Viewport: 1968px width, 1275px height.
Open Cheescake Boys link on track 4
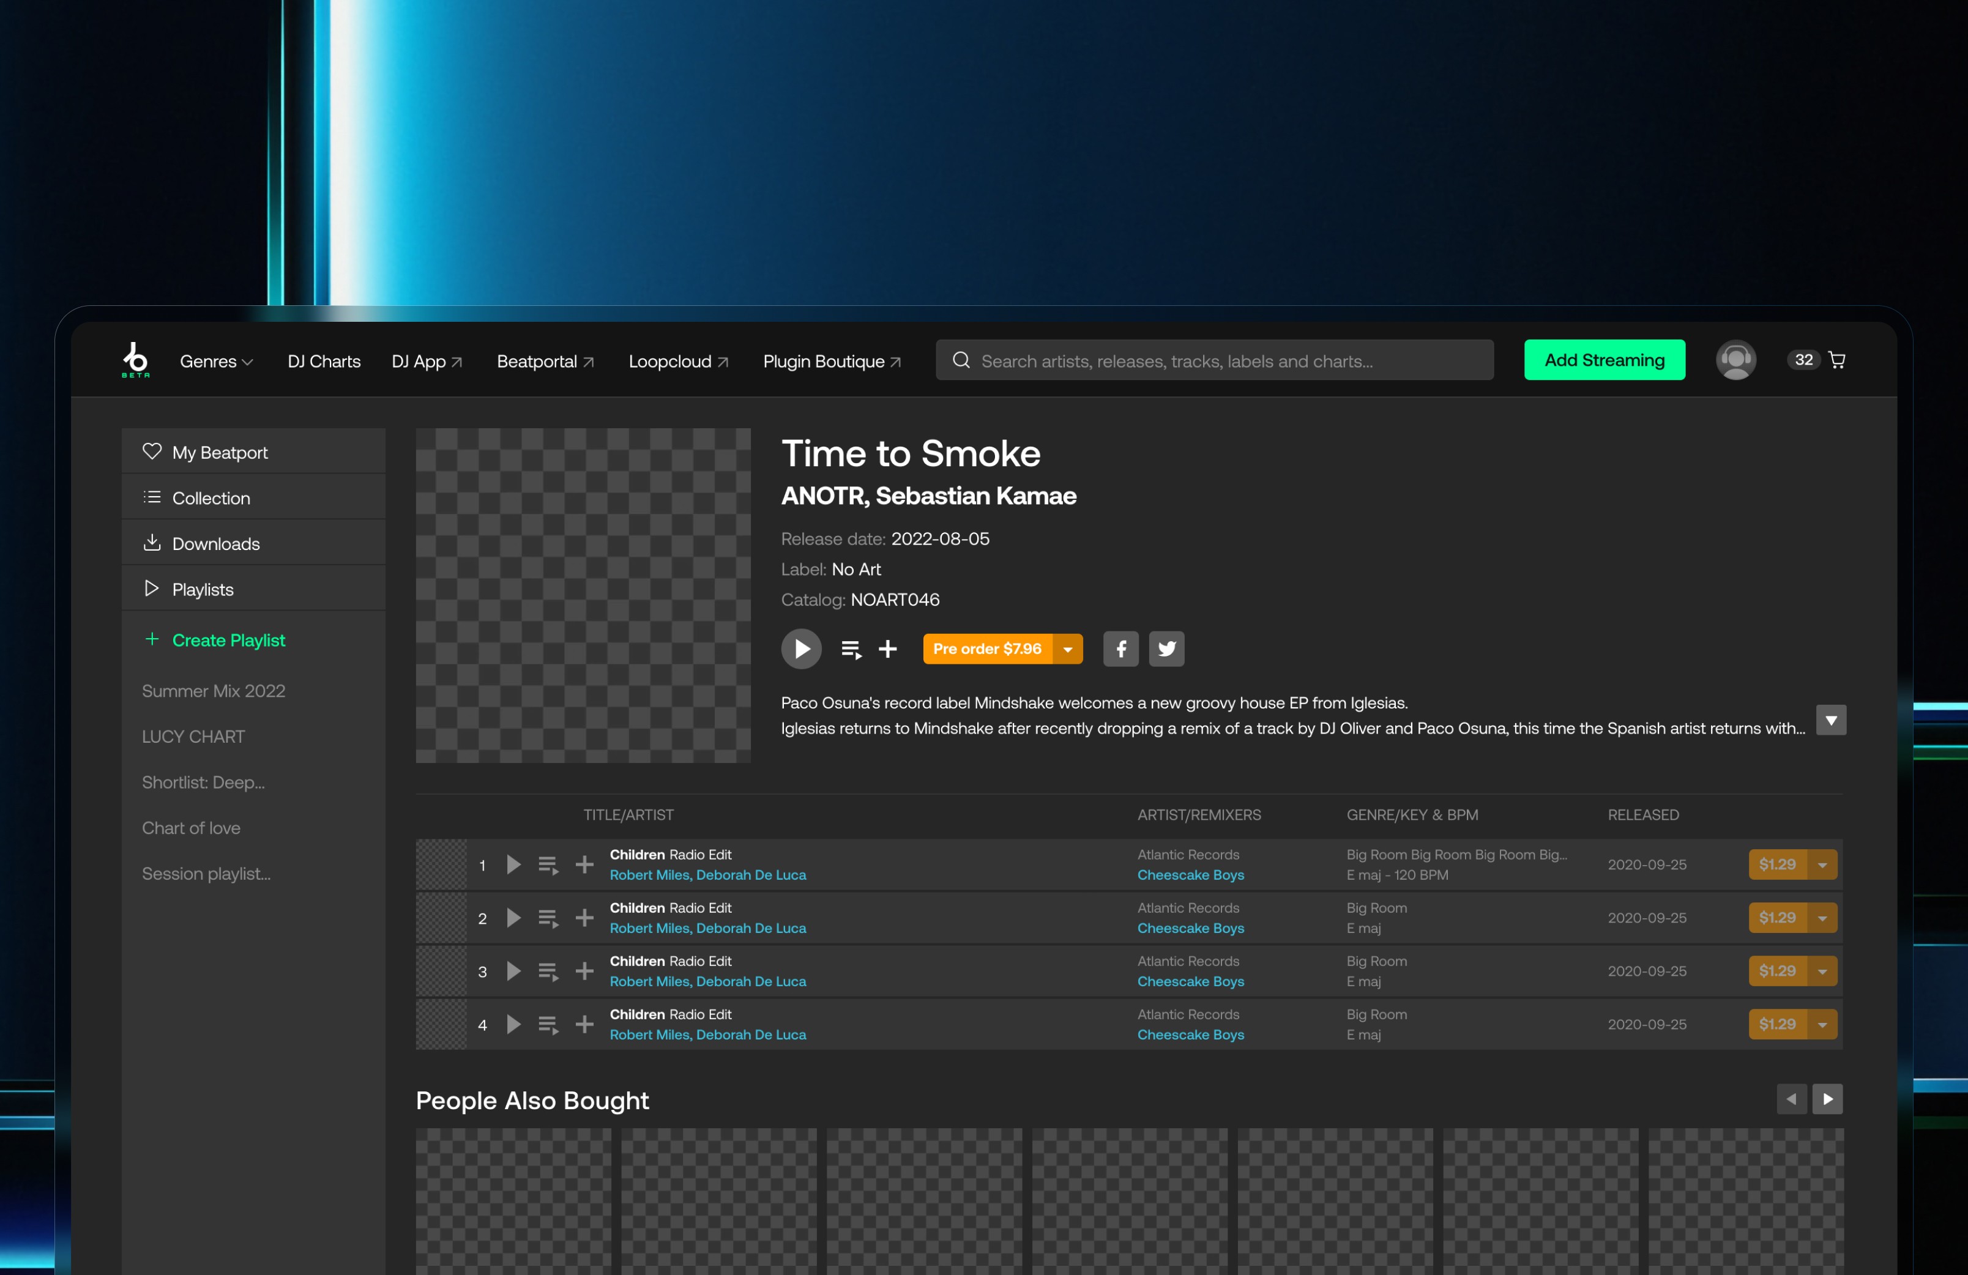pos(1191,1035)
